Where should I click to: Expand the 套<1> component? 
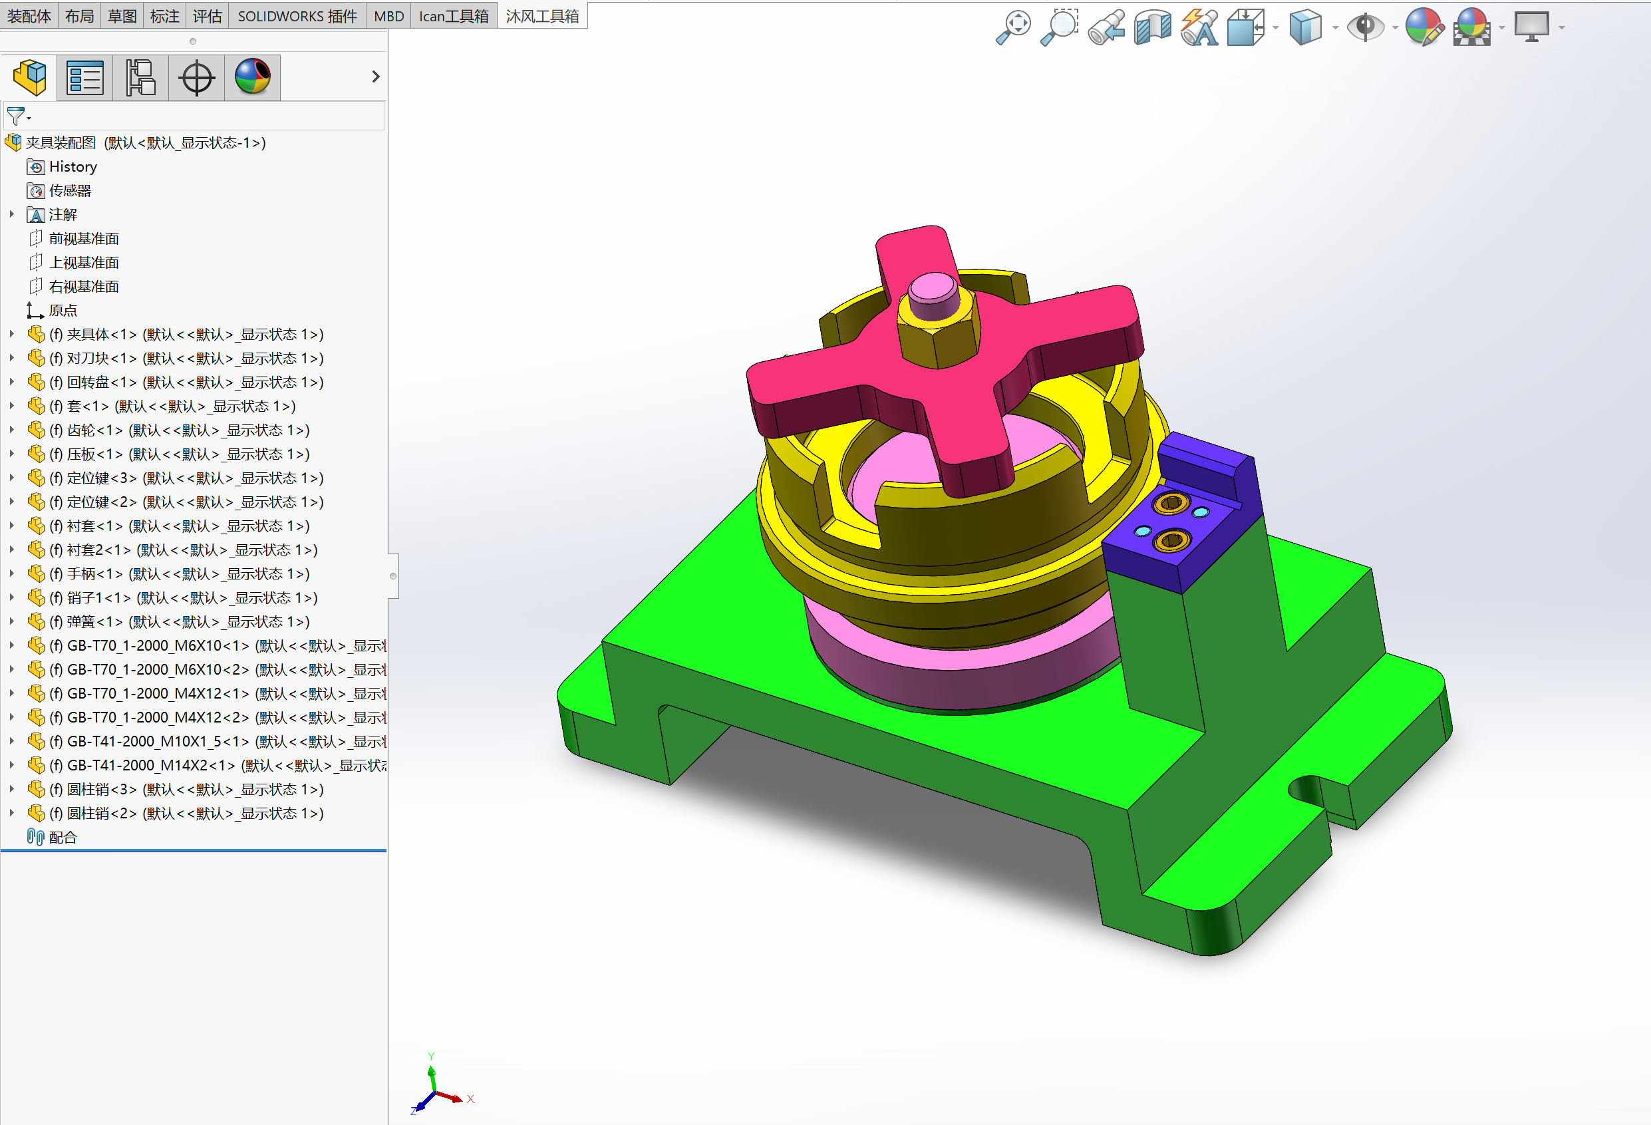(12, 406)
